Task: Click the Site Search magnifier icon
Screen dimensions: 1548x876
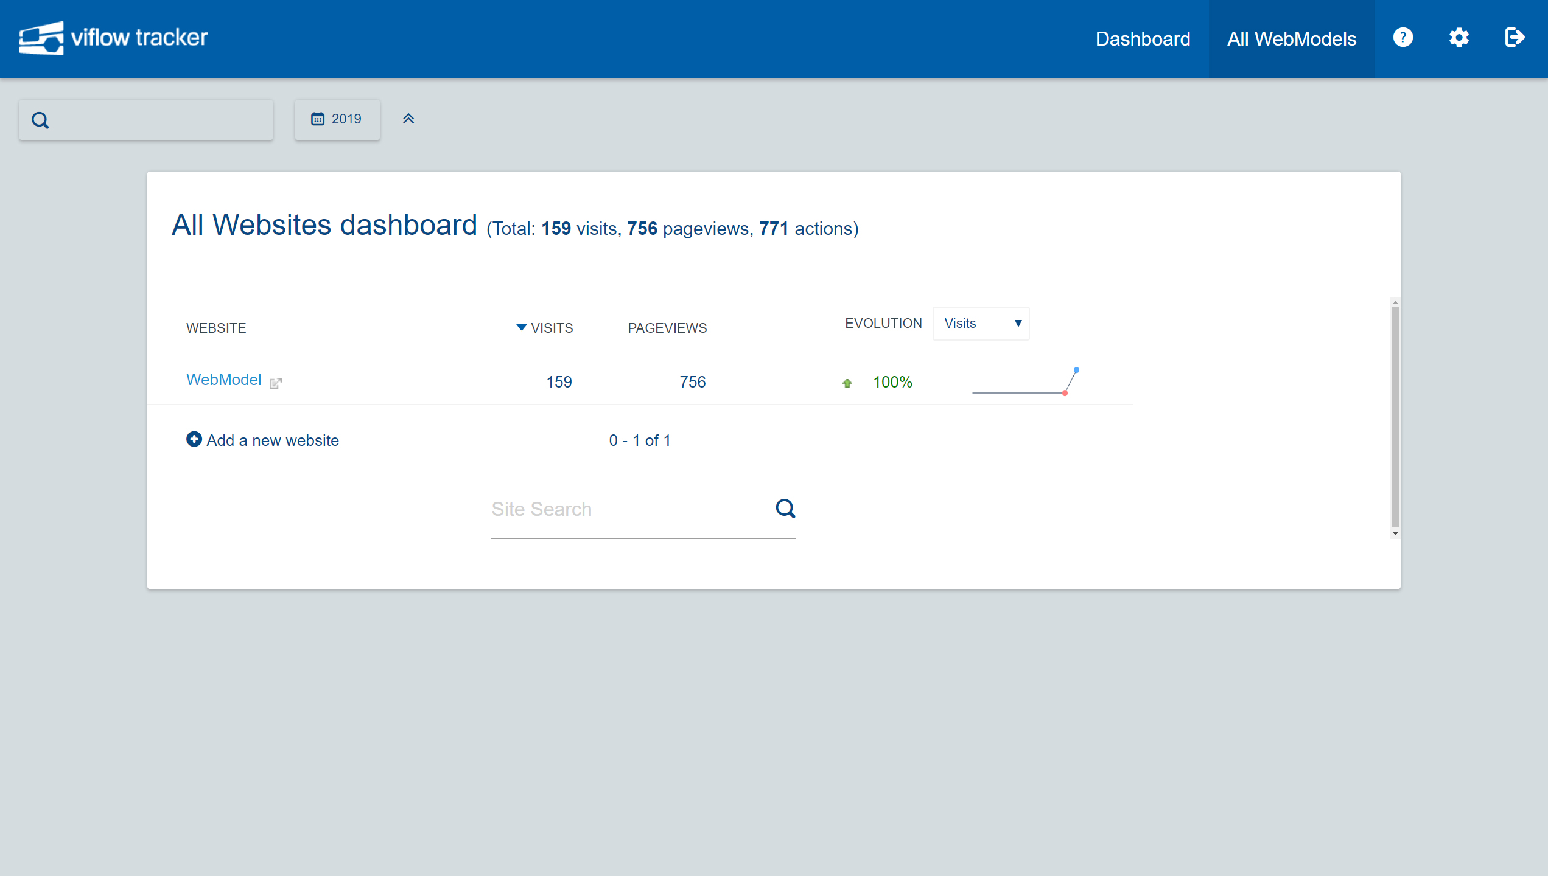Action: (x=785, y=509)
